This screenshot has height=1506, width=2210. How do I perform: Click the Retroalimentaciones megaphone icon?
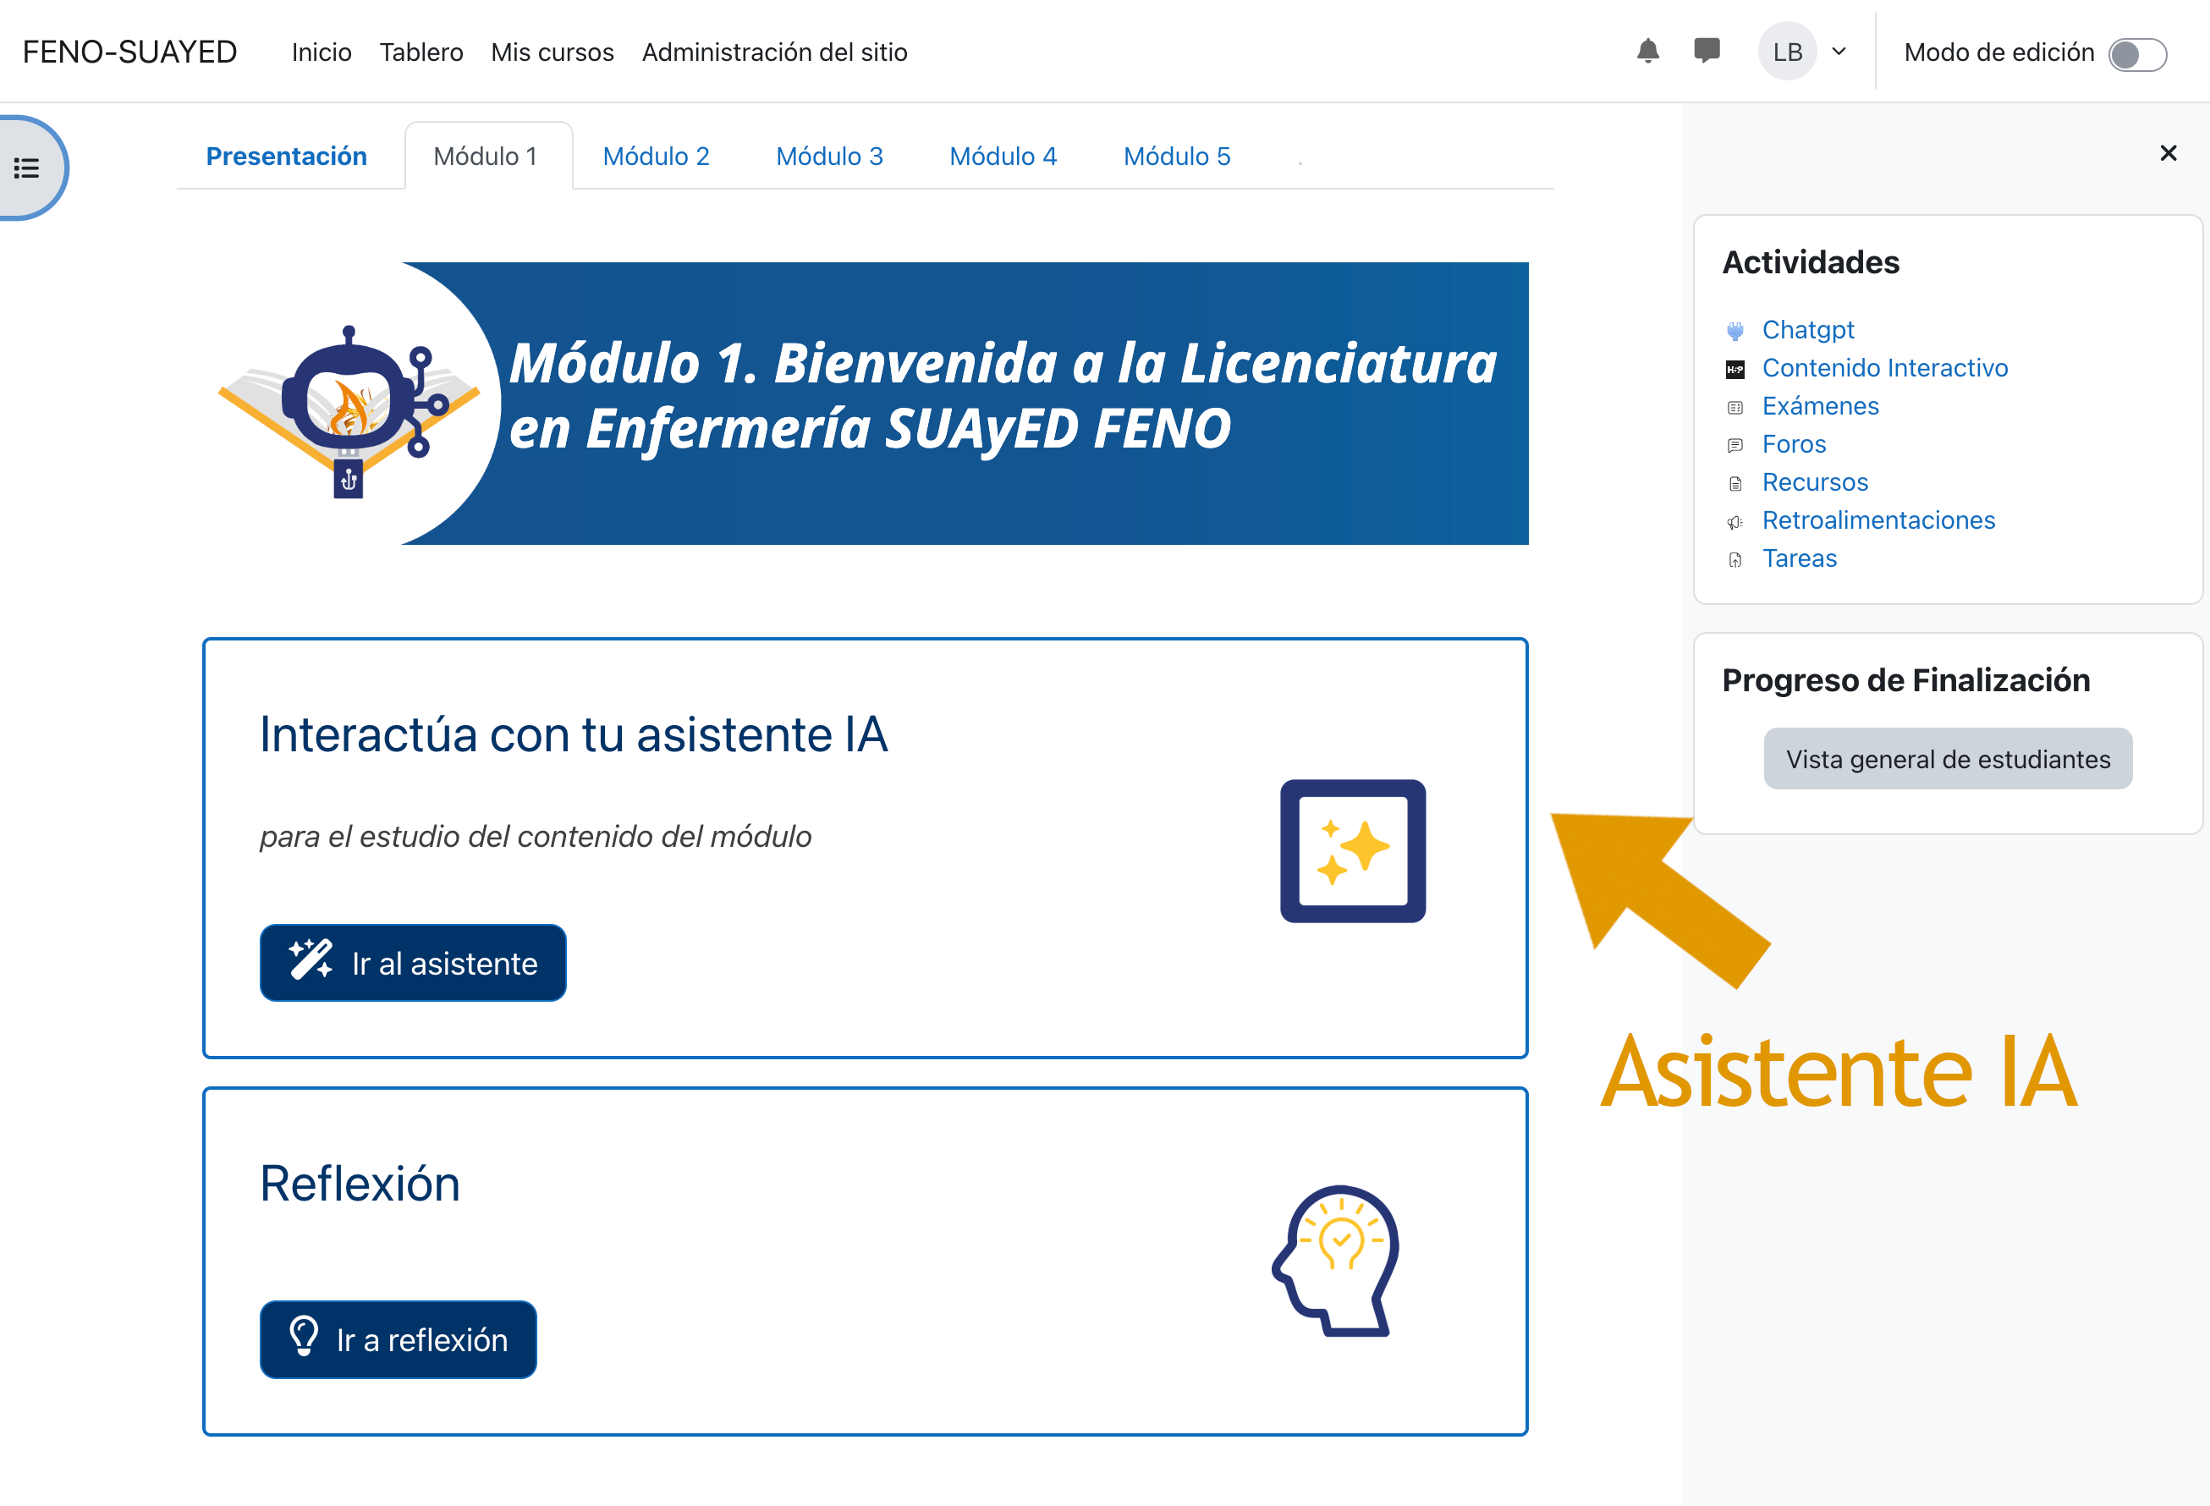[x=1734, y=521]
